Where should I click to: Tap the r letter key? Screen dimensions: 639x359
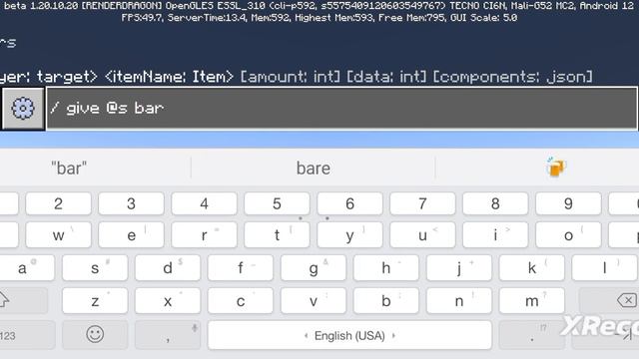(x=204, y=235)
